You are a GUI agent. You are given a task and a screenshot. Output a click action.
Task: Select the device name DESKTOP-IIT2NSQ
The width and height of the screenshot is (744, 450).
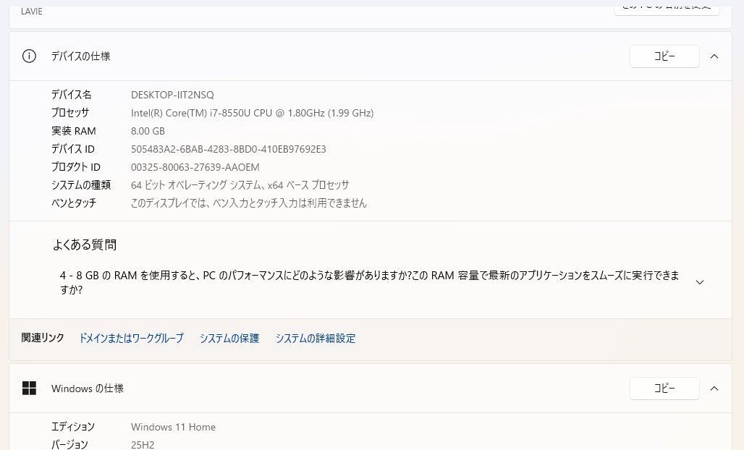click(x=172, y=95)
